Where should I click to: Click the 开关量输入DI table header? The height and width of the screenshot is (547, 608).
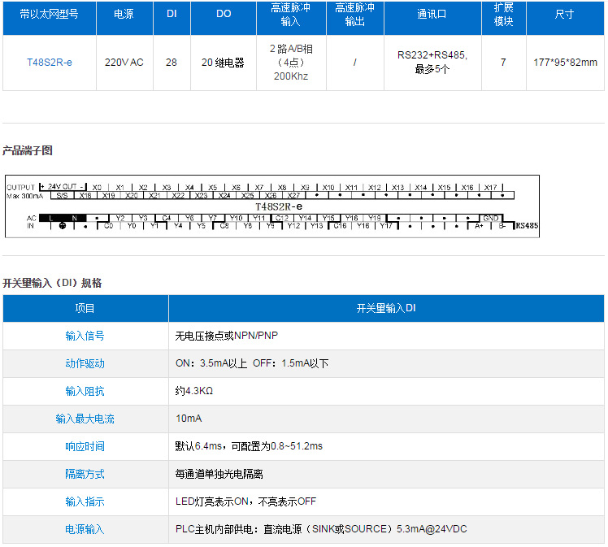(x=386, y=309)
